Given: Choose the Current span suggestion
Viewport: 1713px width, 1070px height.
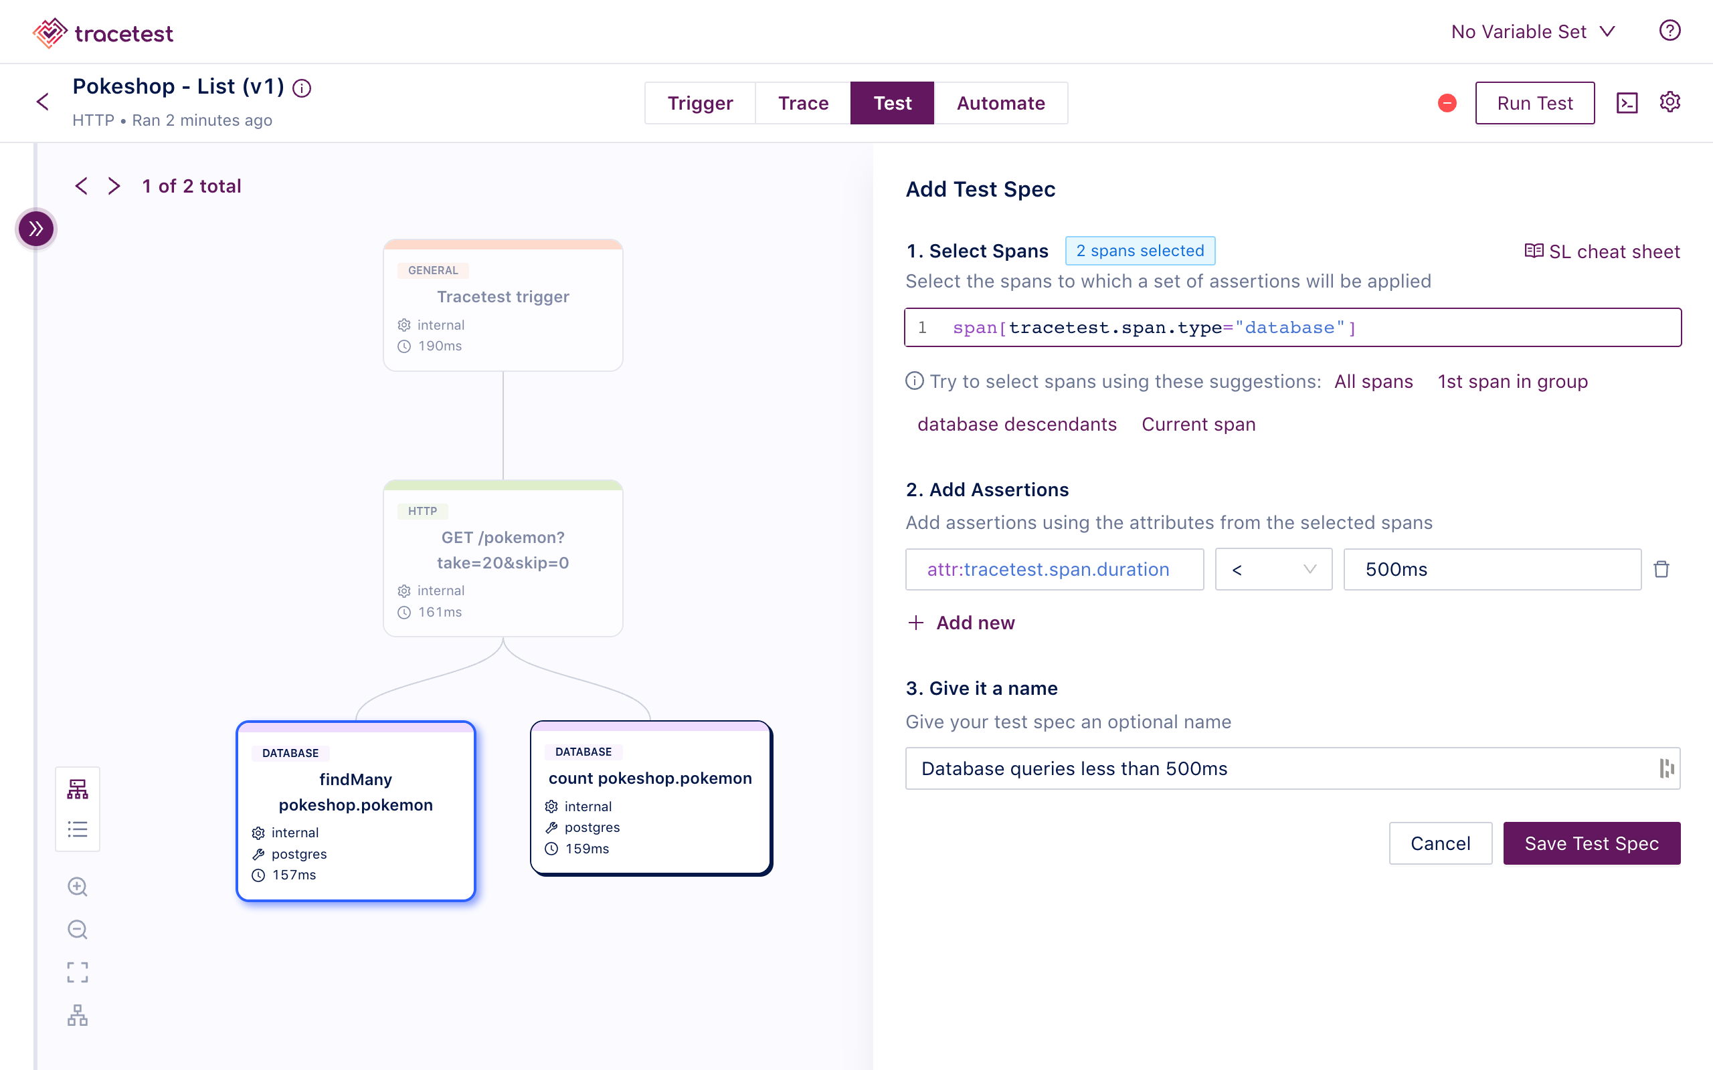Looking at the screenshot, I should [x=1198, y=424].
